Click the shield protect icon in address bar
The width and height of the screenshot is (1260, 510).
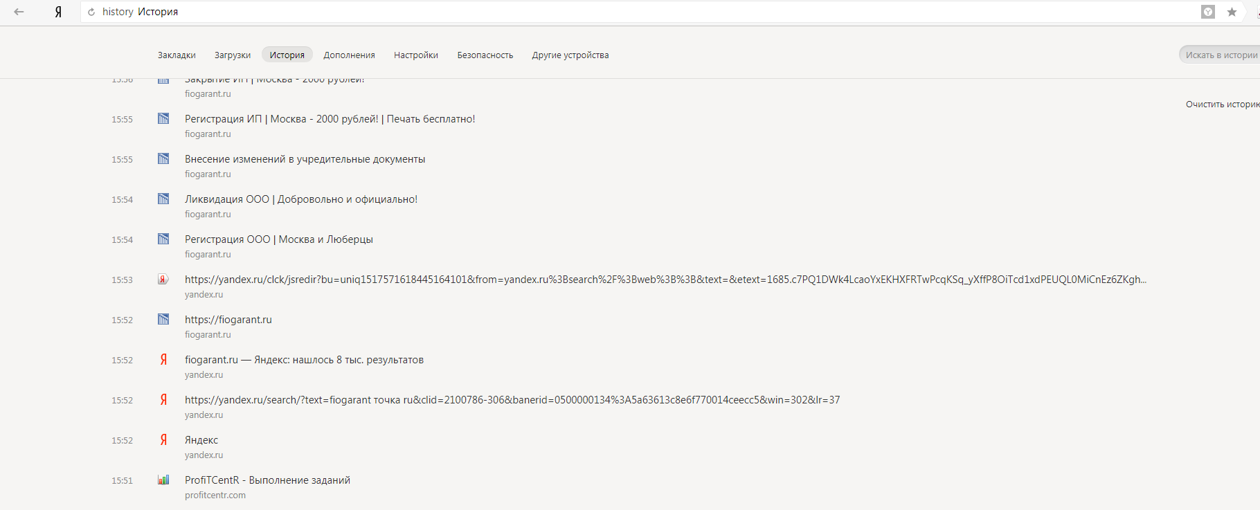tap(1207, 12)
